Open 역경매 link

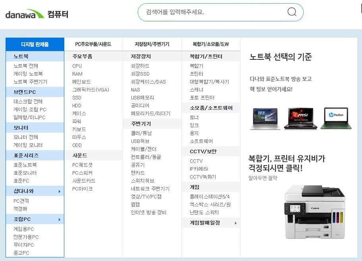(x=20, y=209)
